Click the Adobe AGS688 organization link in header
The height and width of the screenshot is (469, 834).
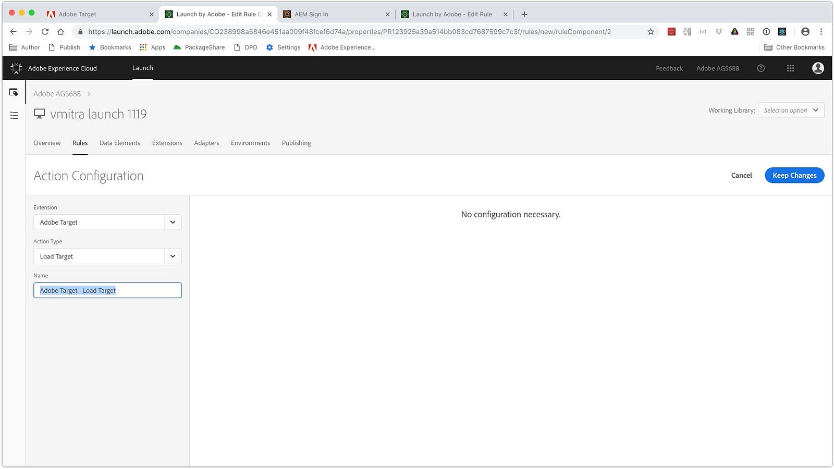click(x=717, y=68)
